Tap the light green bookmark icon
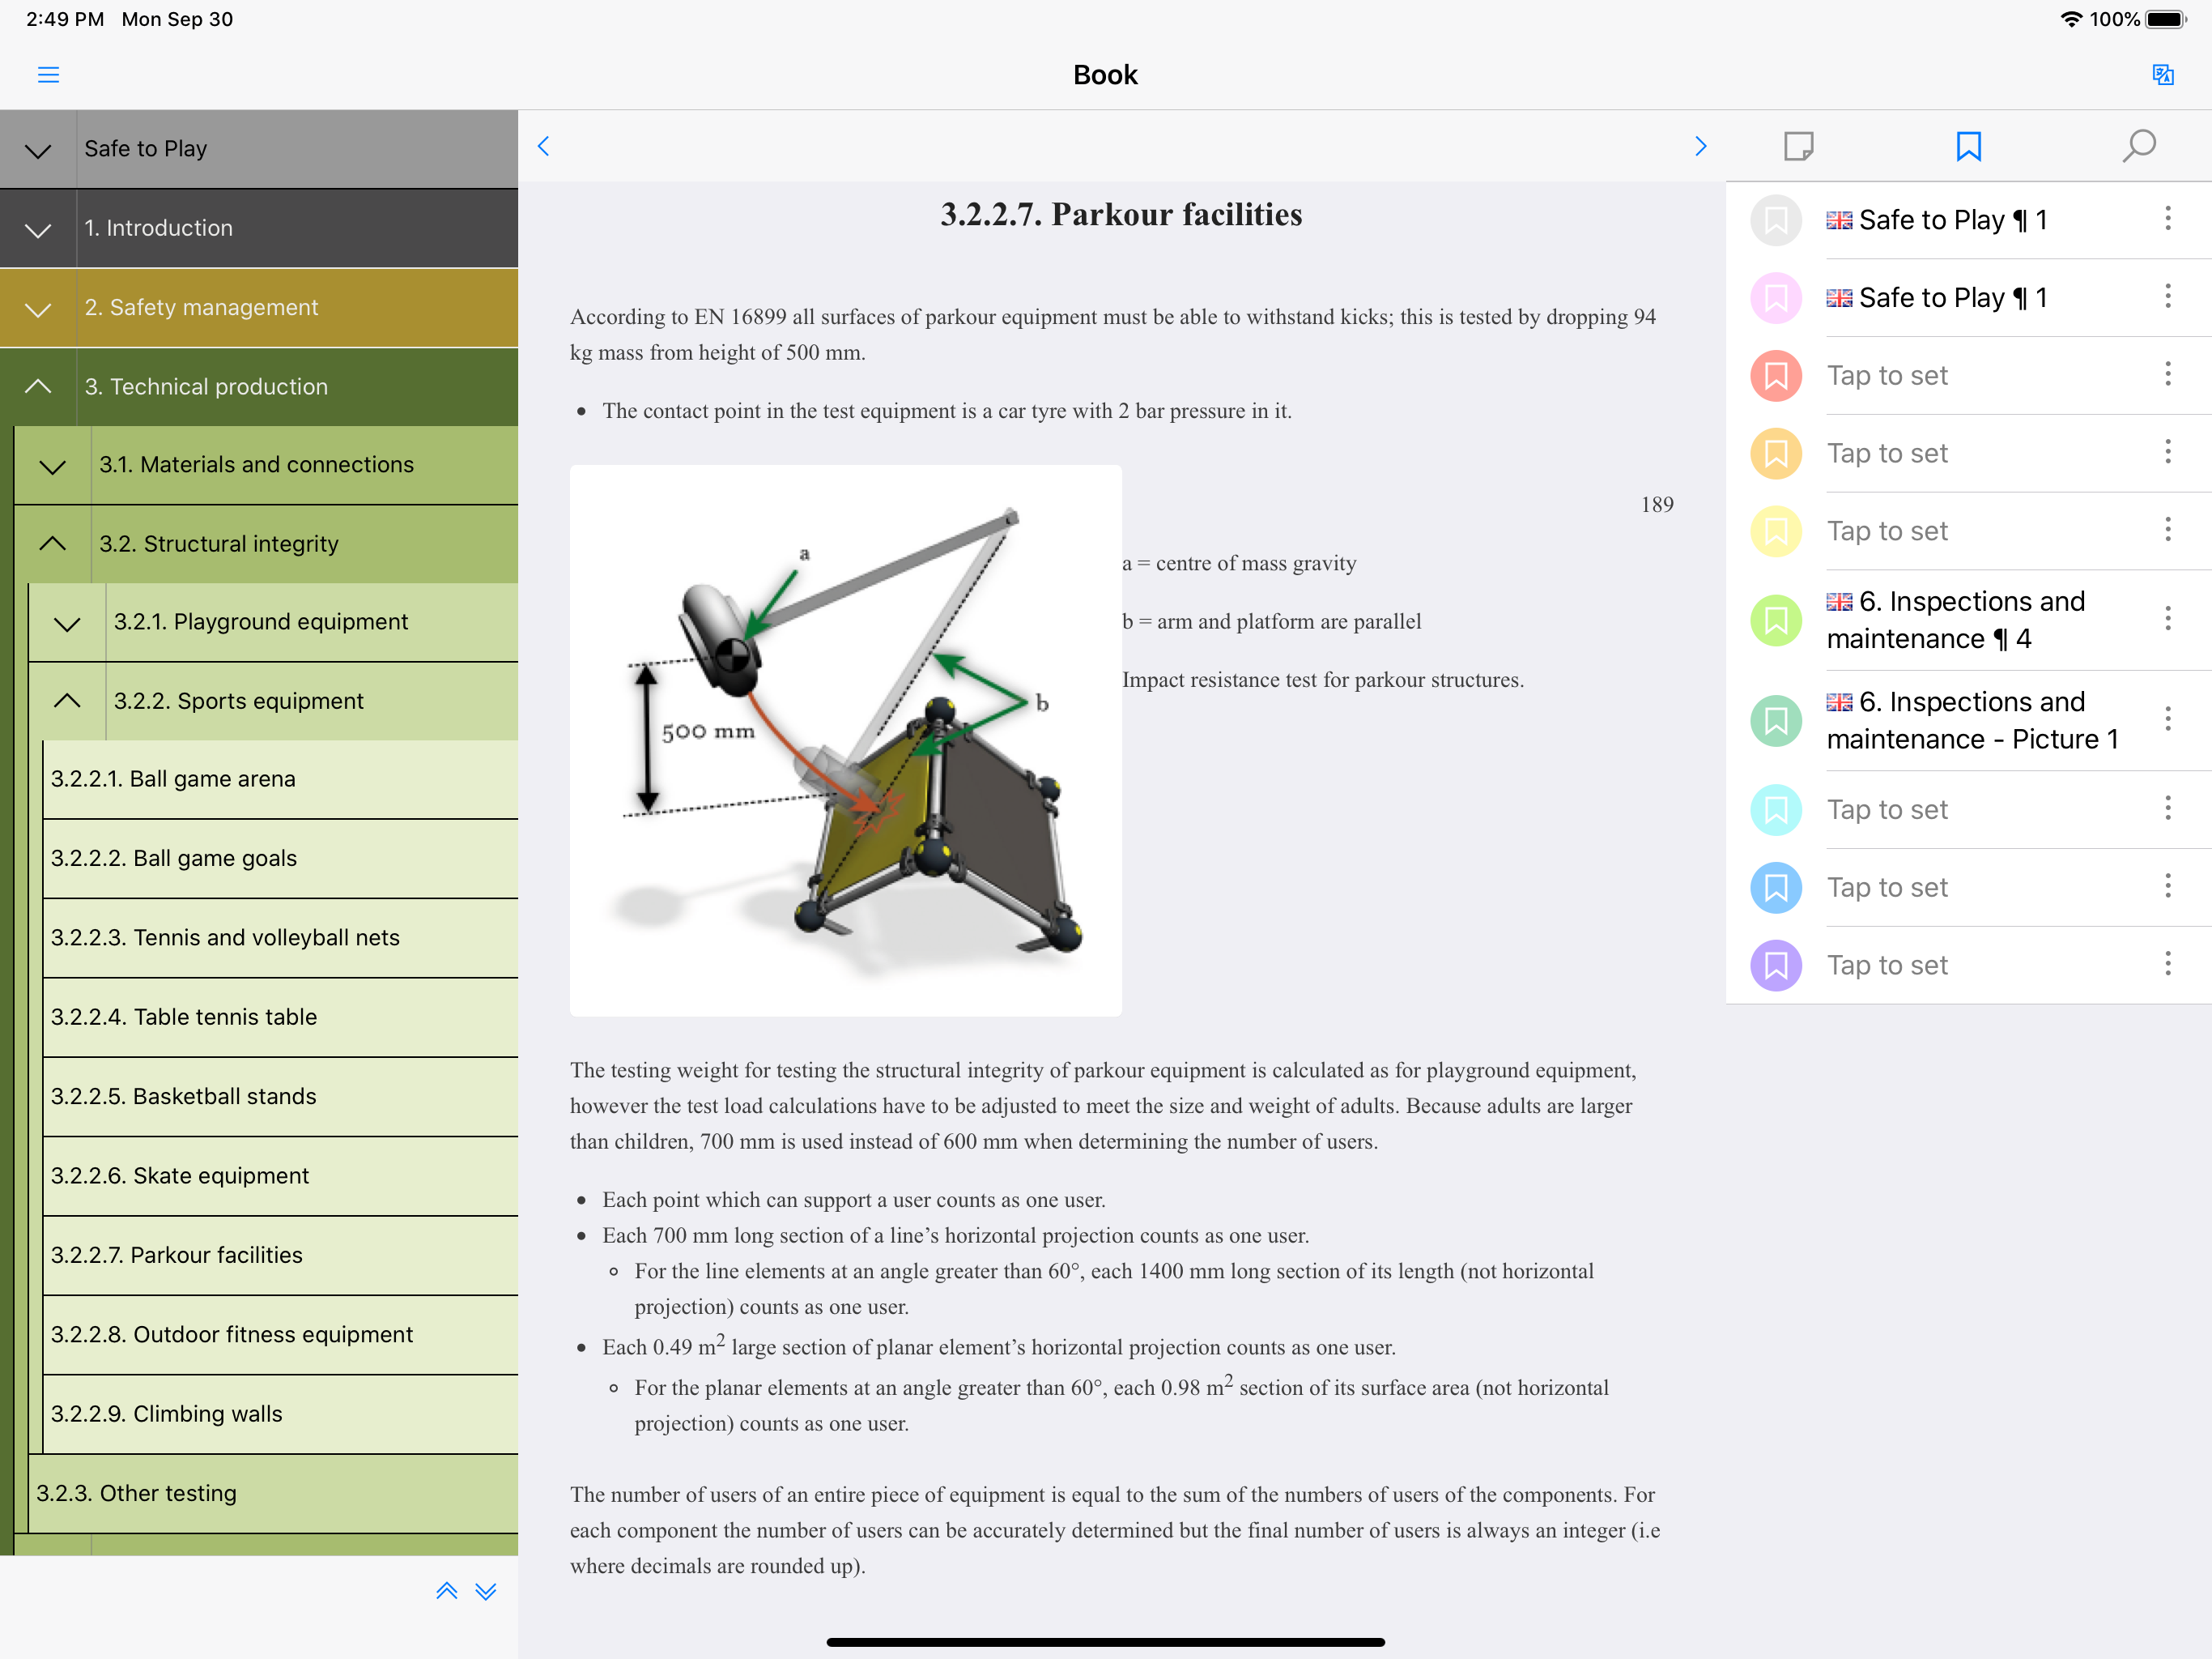Image resolution: width=2212 pixels, height=1659 pixels. click(1776, 621)
